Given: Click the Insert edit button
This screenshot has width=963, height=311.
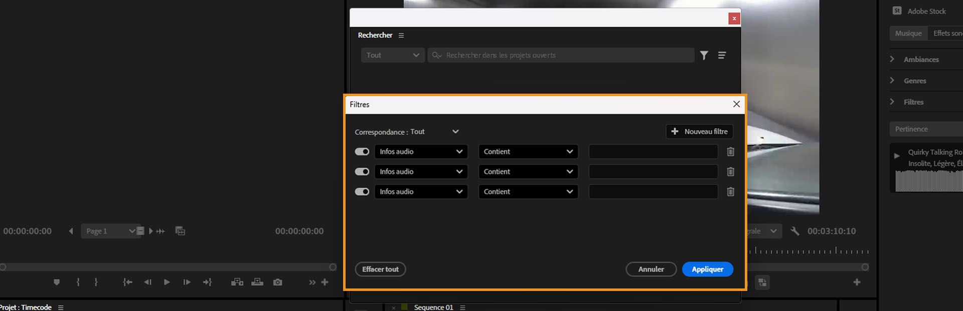Looking at the screenshot, I should pyautogui.click(x=237, y=282).
